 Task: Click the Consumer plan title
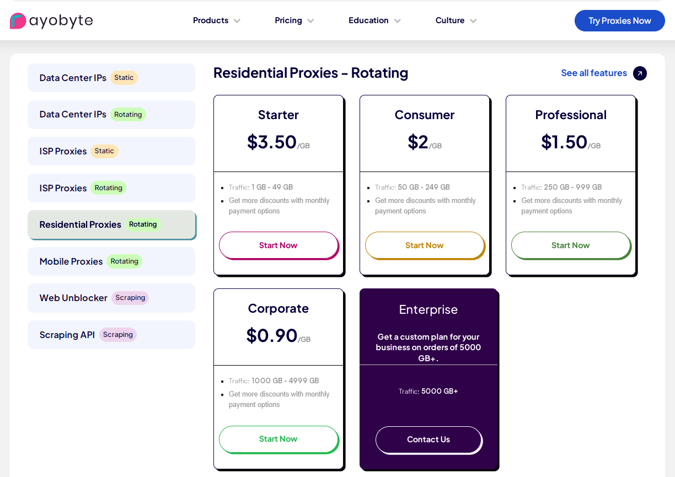(425, 115)
